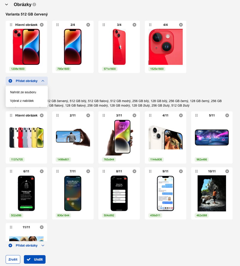Click the Zrušit button
The width and height of the screenshot is (240, 266).
(x=13, y=259)
